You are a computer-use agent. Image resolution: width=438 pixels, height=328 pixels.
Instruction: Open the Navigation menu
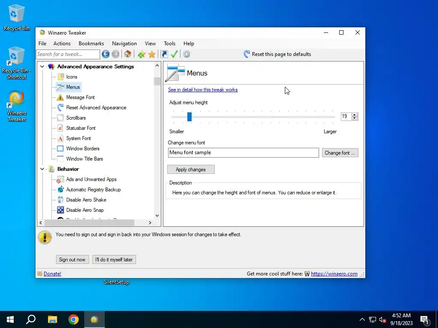point(124,44)
